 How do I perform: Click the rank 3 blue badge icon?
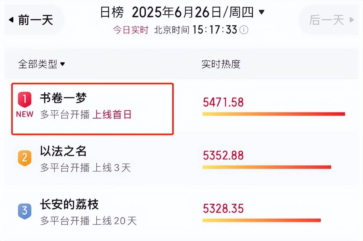click(x=25, y=211)
